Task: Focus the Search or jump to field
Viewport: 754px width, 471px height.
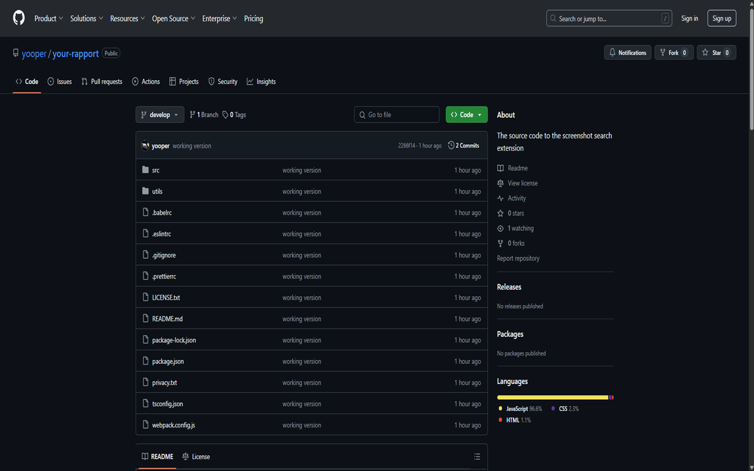Action: (609, 19)
